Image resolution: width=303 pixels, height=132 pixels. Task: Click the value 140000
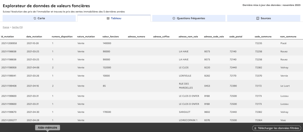(x=107, y=43)
